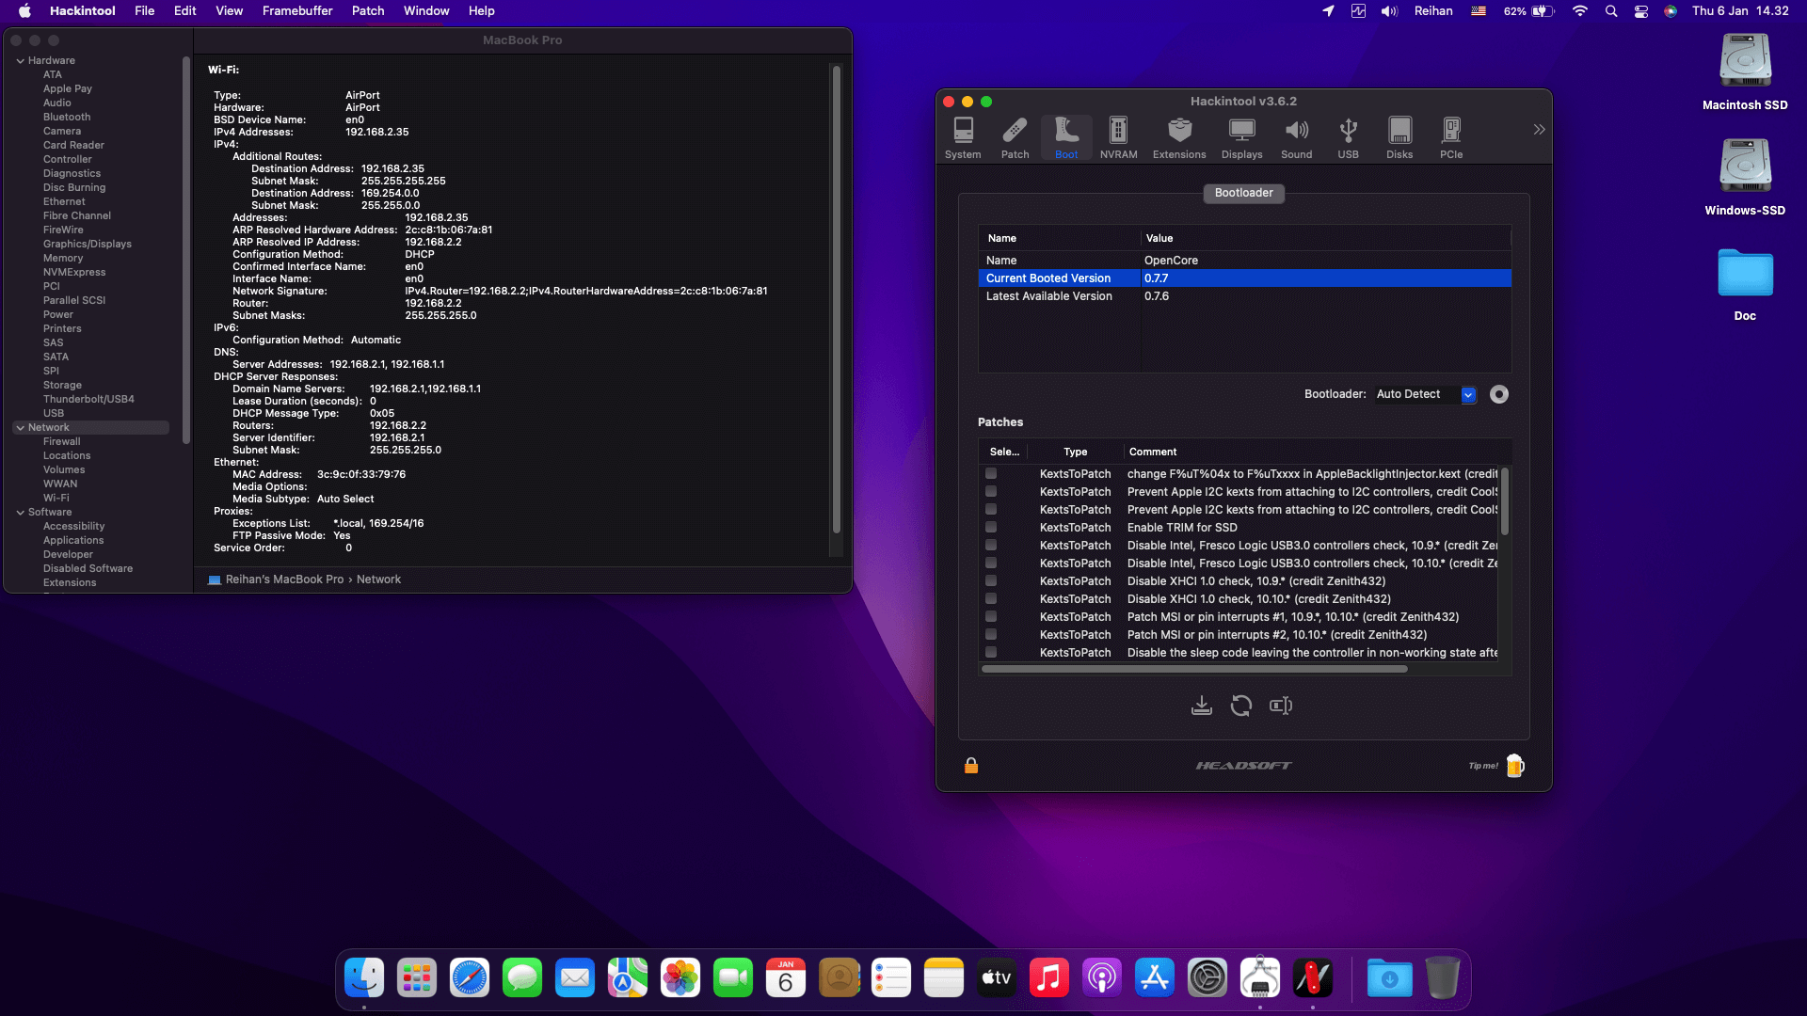Open the Help menu
Image resolution: width=1807 pixels, height=1016 pixels.
pyautogui.click(x=482, y=11)
